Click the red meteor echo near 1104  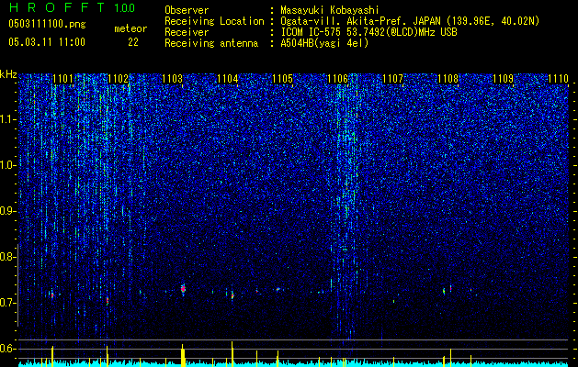tap(232, 295)
